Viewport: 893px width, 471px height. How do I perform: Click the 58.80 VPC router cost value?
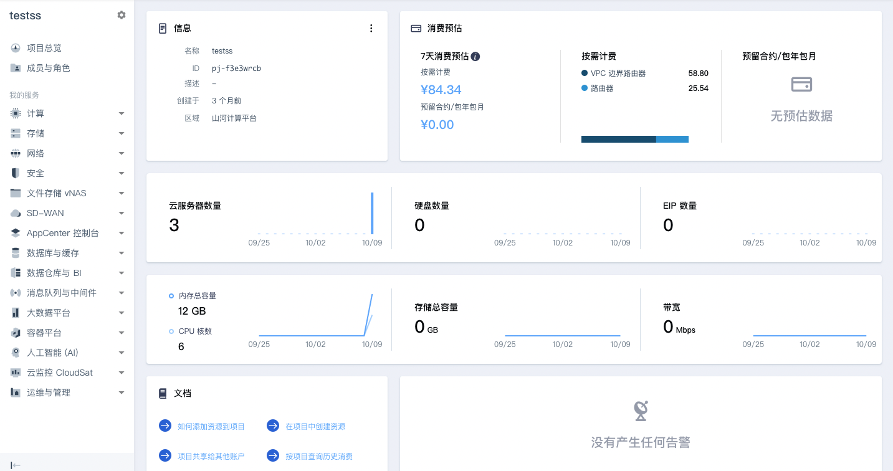[699, 73]
